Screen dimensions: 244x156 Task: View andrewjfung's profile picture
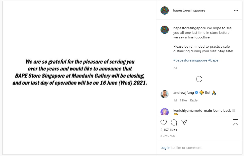(x=165, y=94)
